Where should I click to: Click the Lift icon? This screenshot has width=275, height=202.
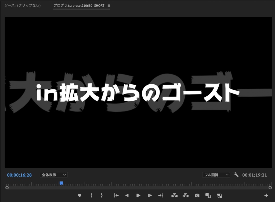(174, 195)
